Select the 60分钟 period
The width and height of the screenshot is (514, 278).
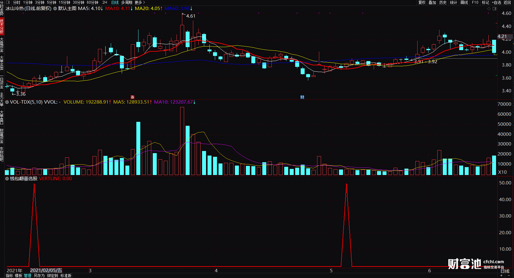[x=93, y=2]
